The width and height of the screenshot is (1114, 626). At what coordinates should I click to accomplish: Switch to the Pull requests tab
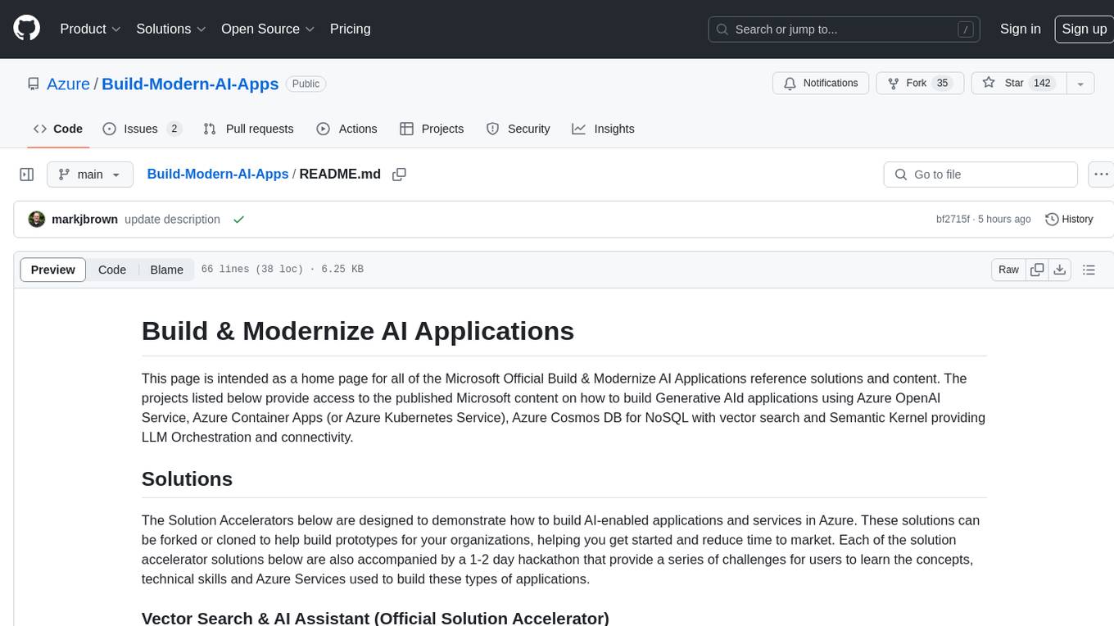point(248,129)
